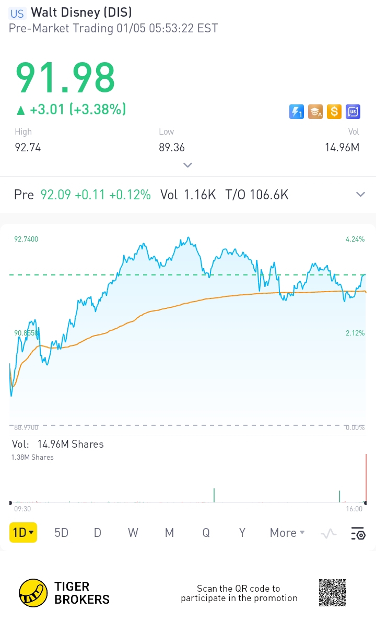Select the Q quarterly chart tab
376x635 pixels.
click(x=206, y=533)
